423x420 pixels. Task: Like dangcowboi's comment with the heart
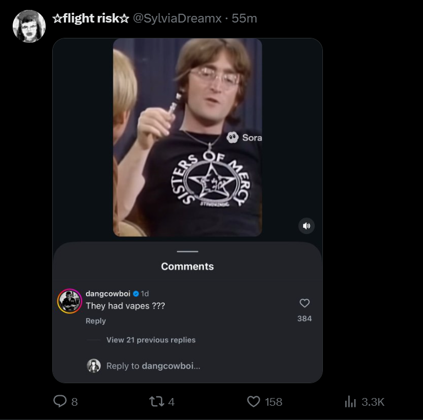coord(304,303)
